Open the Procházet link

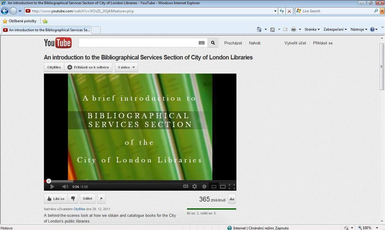click(233, 43)
